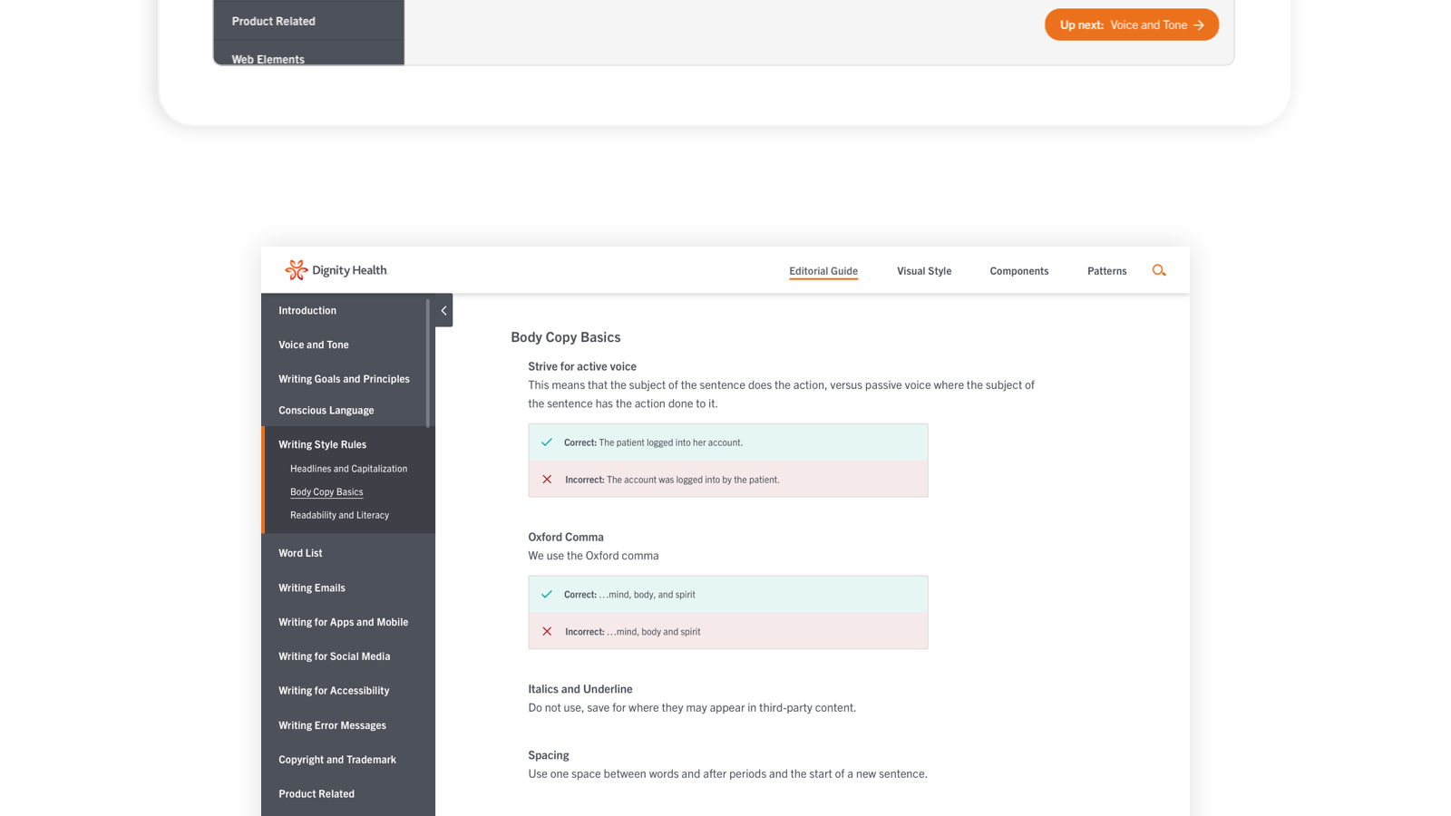Open Copyright and Trademark
This screenshot has width=1451, height=816.
pyautogui.click(x=337, y=760)
